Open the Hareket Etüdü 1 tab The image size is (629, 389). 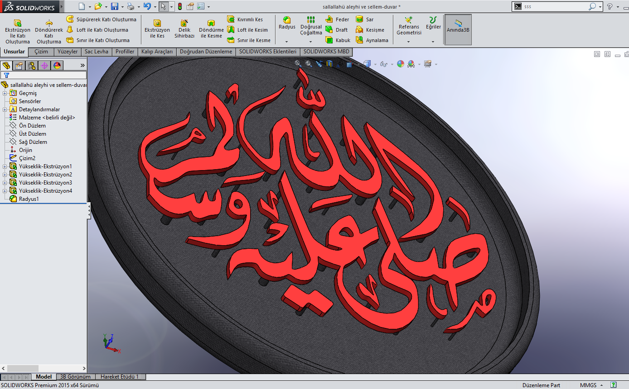pos(120,377)
